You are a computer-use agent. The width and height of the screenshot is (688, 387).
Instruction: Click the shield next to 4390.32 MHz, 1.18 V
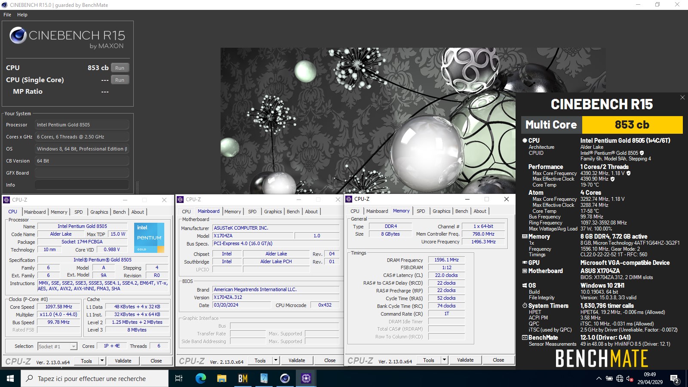pyautogui.click(x=628, y=173)
